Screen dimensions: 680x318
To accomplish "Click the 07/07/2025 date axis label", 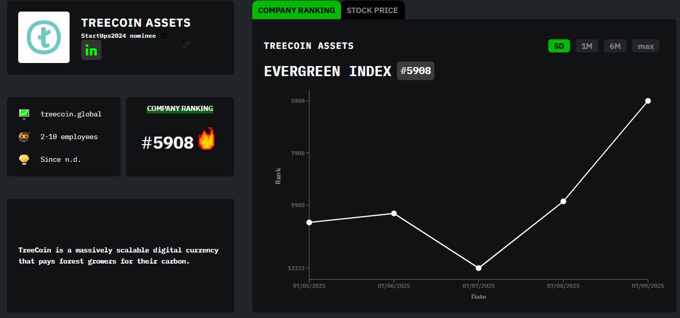I will point(479,286).
